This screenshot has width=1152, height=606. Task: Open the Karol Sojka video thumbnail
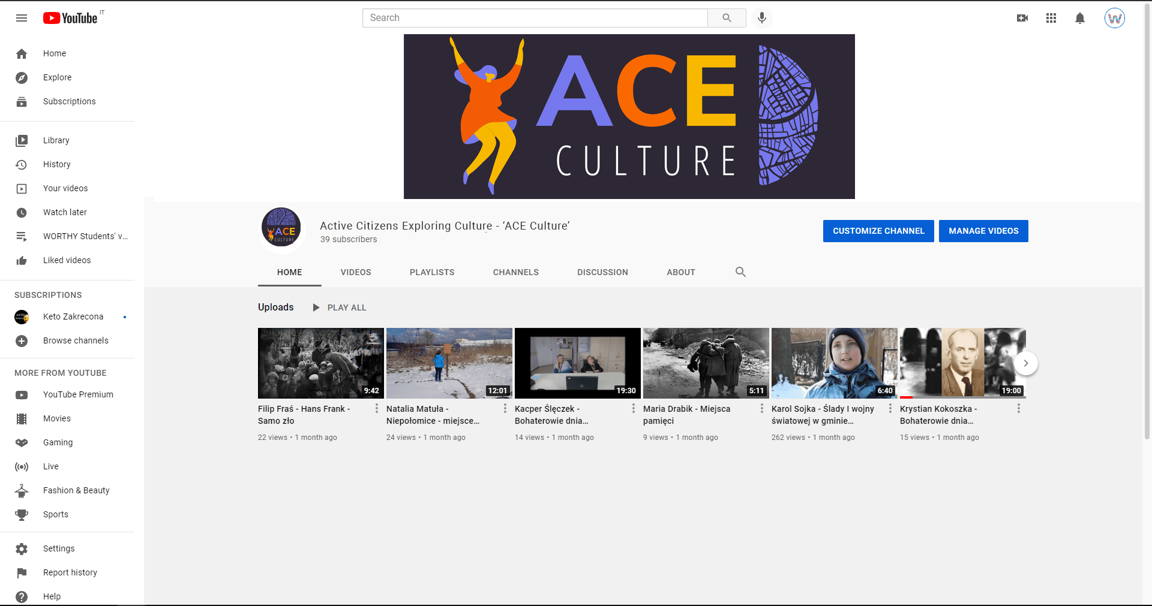(834, 363)
